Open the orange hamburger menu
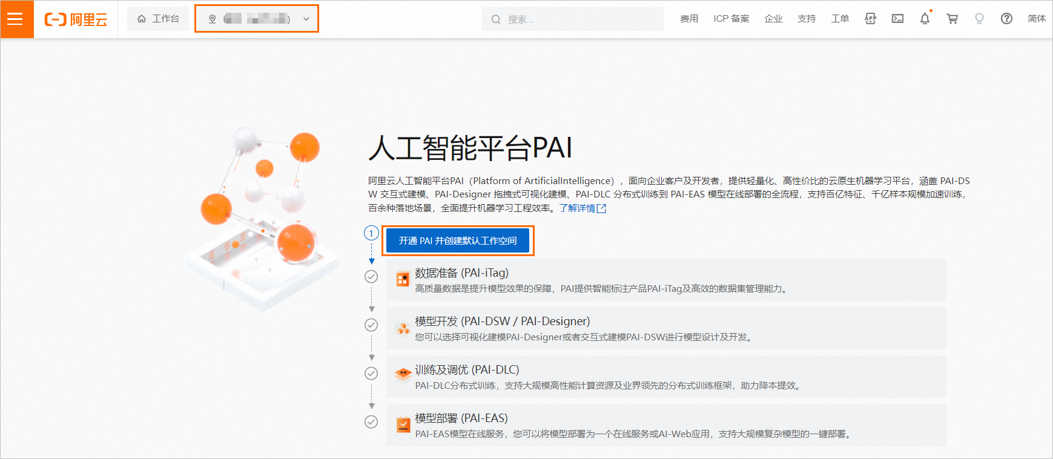The image size is (1053, 459). point(16,19)
